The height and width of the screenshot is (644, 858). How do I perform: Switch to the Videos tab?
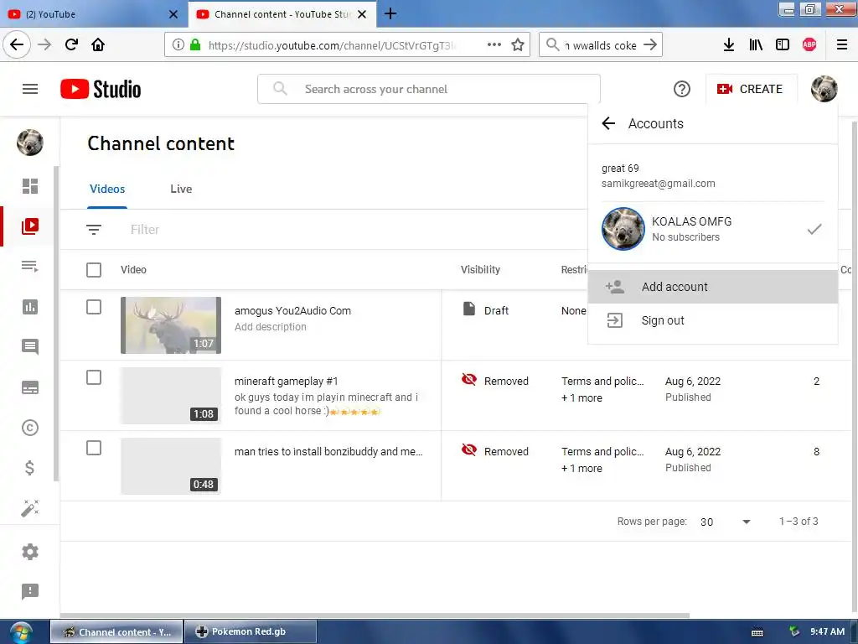pyautogui.click(x=107, y=189)
